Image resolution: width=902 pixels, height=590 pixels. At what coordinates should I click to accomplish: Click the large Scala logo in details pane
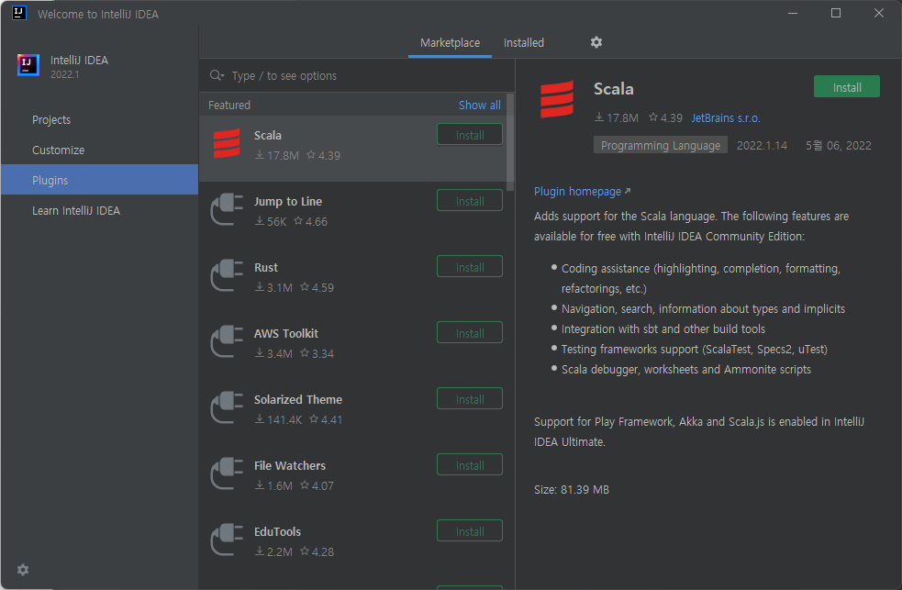pos(557,99)
